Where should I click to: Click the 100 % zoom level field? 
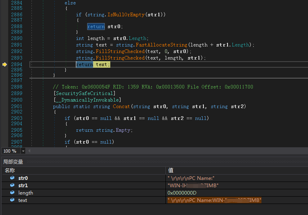pos(11,151)
